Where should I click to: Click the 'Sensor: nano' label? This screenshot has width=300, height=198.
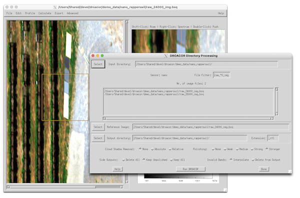[159, 75]
